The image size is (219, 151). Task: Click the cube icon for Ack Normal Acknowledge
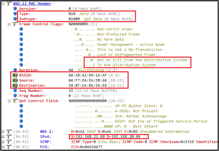[21, 116]
